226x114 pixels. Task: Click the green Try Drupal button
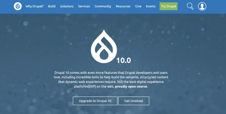click(x=168, y=6)
